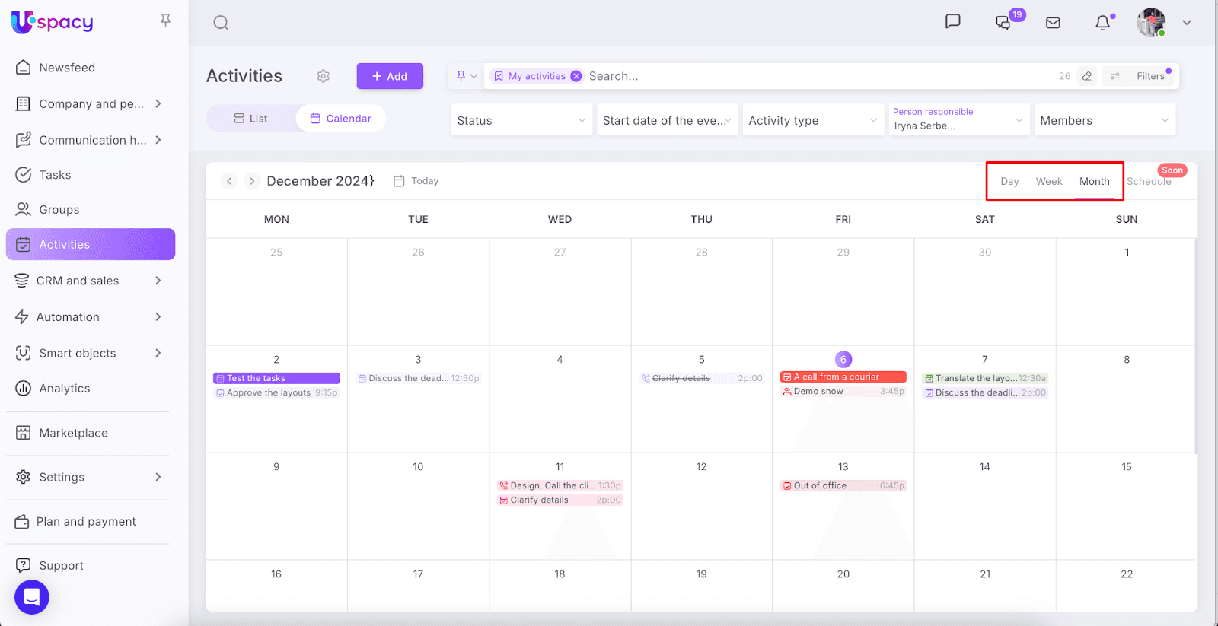This screenshot has height=626, width=1218.
Task: Open chat messages with 19 badge
Action: [x=1003, y=23]
